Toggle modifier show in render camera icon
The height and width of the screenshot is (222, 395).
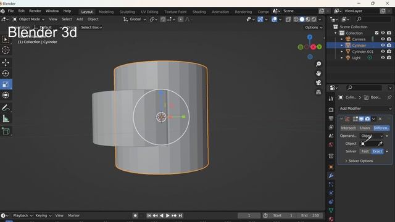click(x=367, y=119)
